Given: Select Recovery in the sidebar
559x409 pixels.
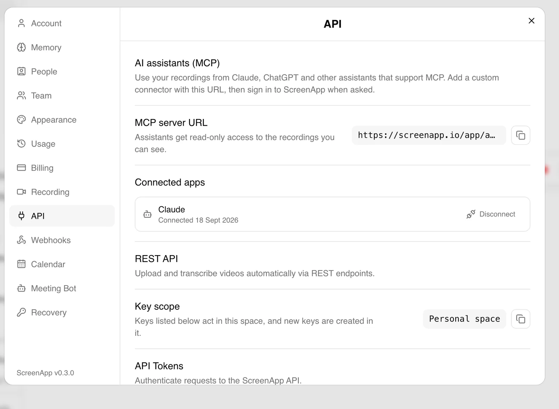Looking at the screenshot, I should [x=62, y=312].
